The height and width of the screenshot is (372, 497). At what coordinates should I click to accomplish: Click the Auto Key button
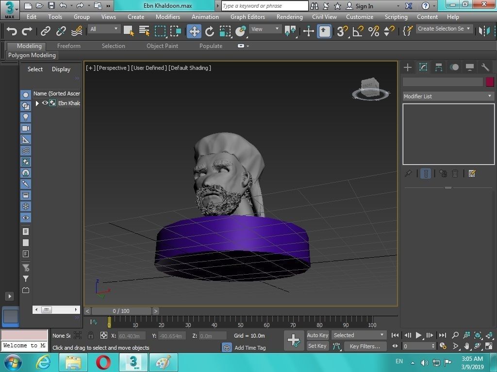[x=317, y=335]
